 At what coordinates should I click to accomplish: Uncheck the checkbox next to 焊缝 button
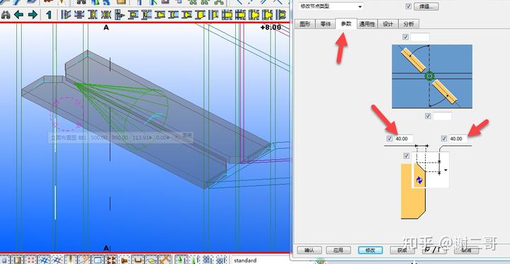[409, 6]
